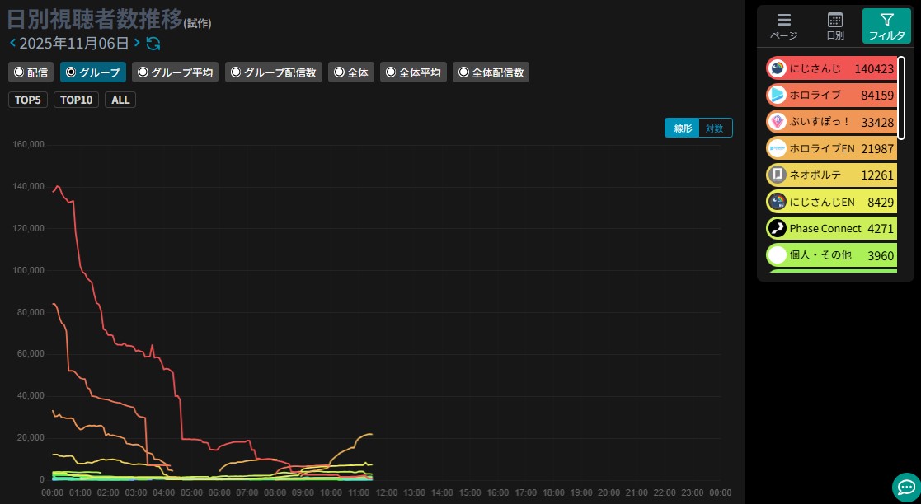The image size is (921, 504).
Task: Select the 全体 radio option
Action: click(351, 72)
